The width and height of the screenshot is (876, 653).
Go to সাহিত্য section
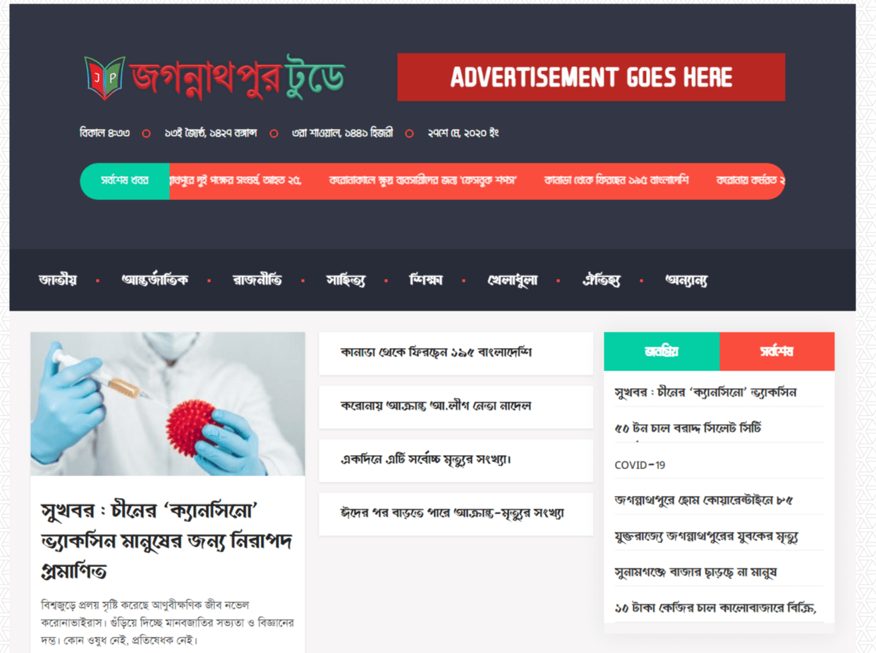(x=346, y=280)
